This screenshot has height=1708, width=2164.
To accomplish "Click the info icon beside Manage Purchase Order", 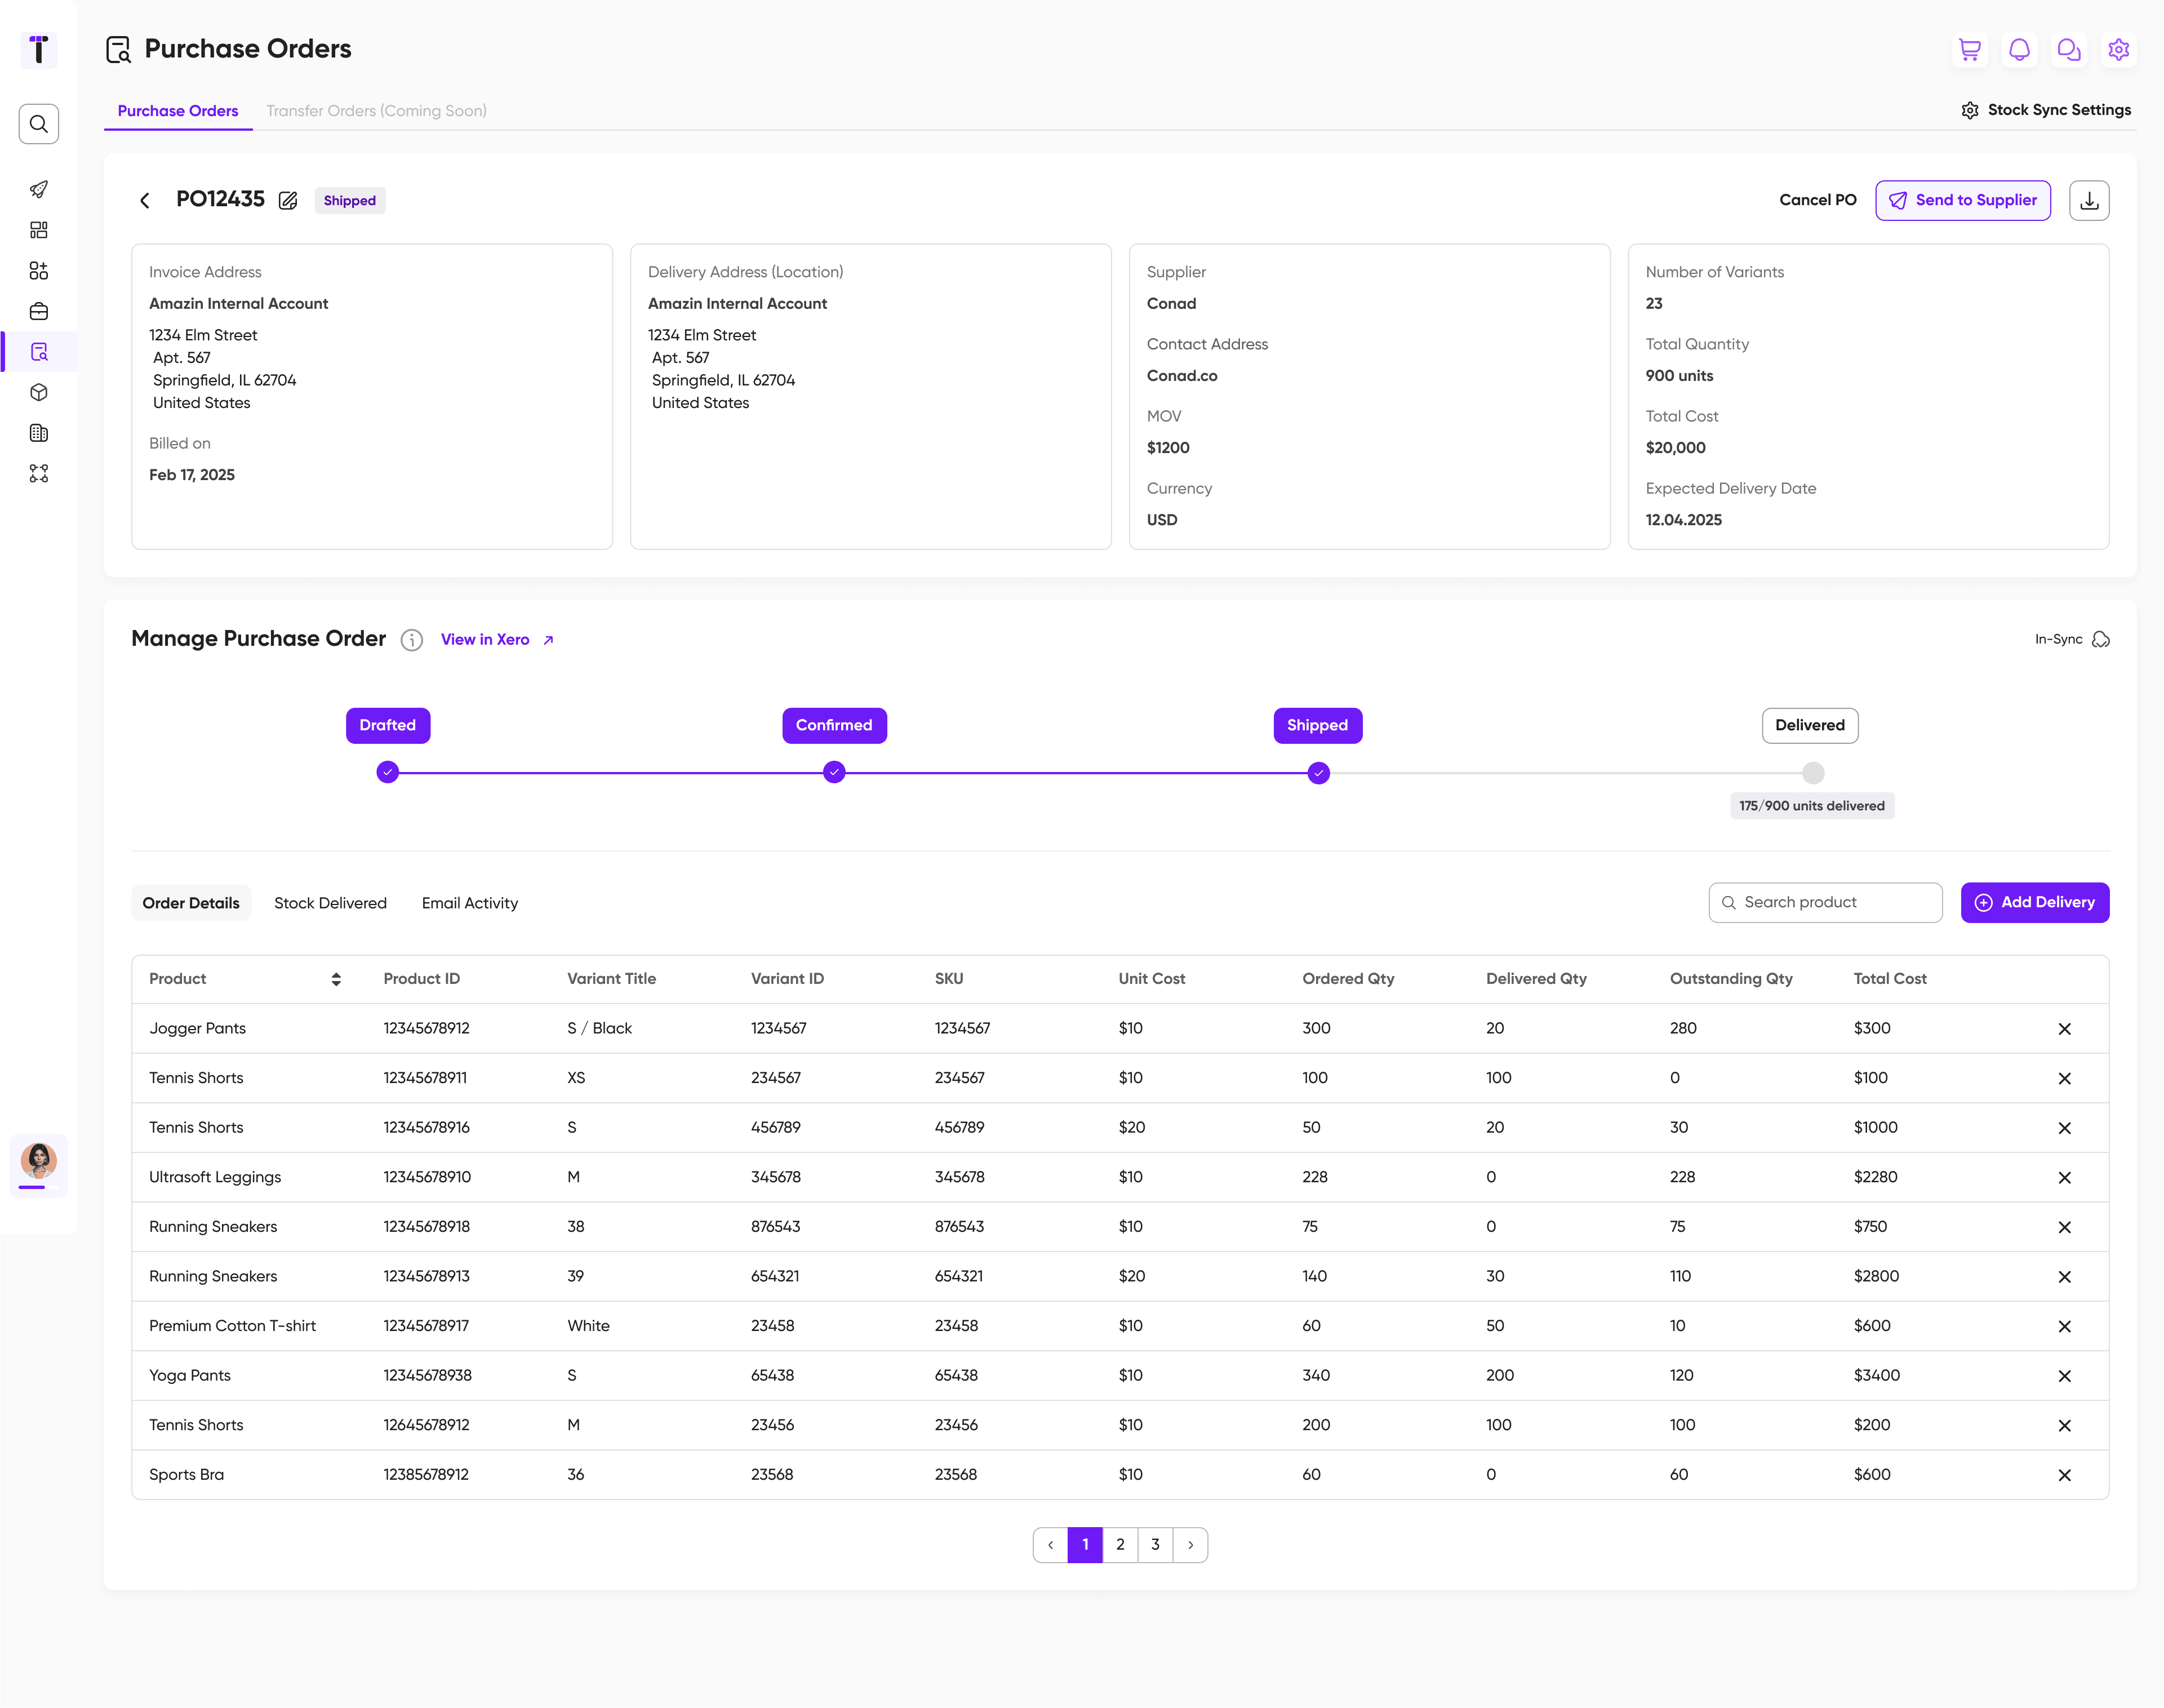I will [x=412, y=640].
